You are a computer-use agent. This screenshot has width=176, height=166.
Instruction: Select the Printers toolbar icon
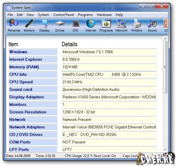point(137,25)
